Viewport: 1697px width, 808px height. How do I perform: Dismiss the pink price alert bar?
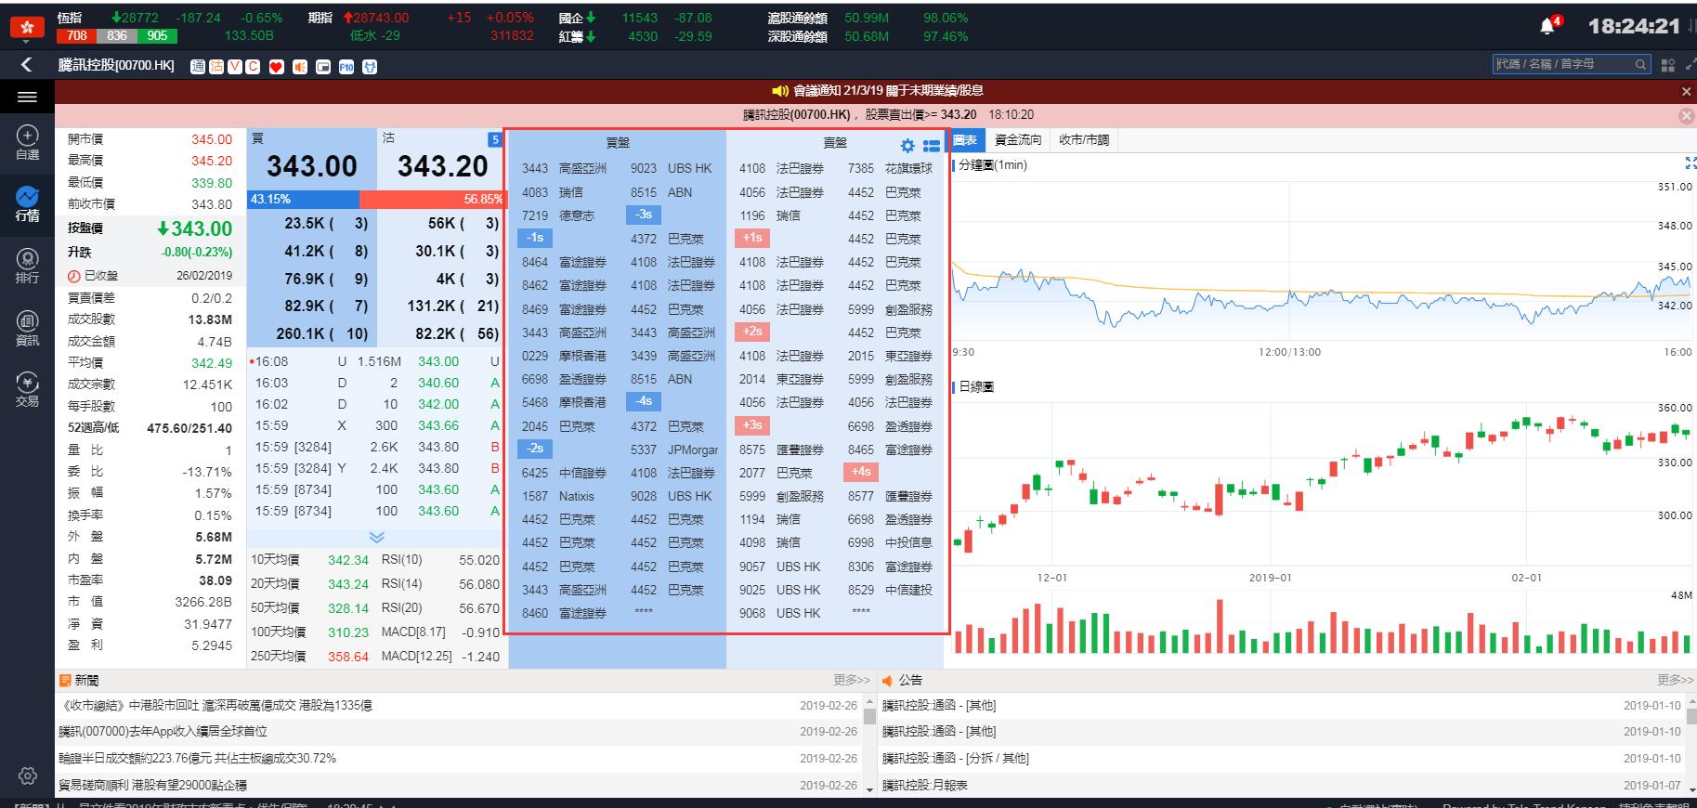pos(1687,115)
